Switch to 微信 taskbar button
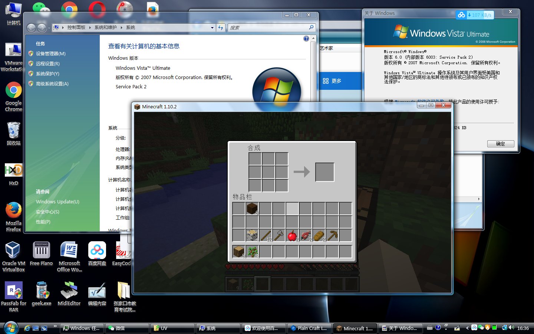Viewport: 534px width, 334px height. click(127, 328)
